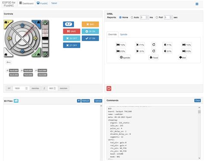204x161 pixels.
Task: Click the Commands scrollbar down arrow
Action: (199, 158)
